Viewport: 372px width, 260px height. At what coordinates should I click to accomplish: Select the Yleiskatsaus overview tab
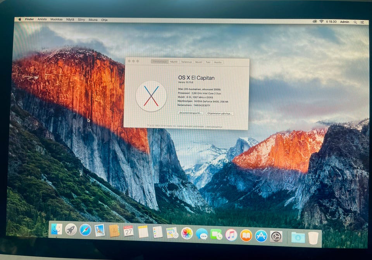[x=159, y=62]
